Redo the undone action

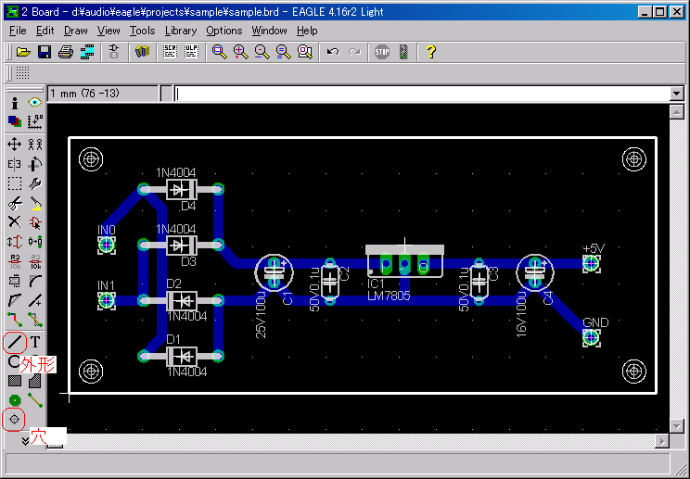point(354,52)
